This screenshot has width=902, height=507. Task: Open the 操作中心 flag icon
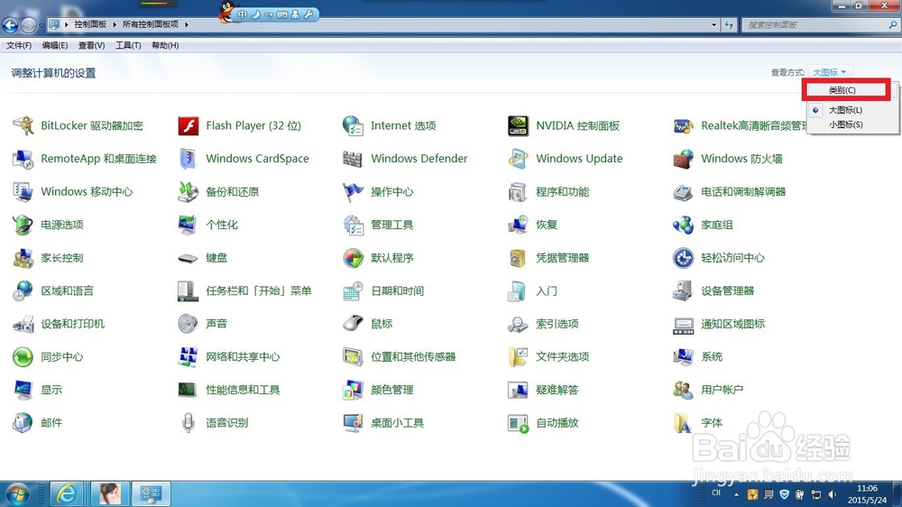(353, 191)
